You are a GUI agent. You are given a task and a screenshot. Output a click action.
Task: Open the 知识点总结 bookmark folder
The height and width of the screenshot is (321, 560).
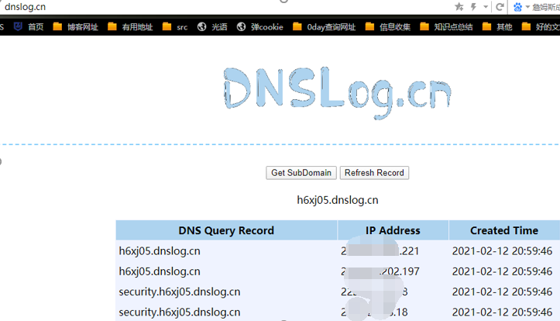[446, 27]
